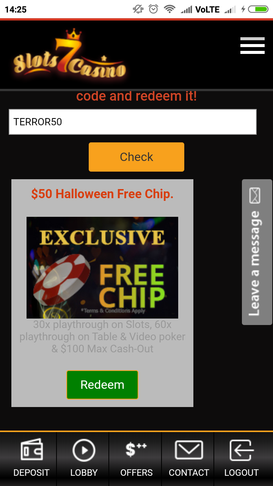This screenshot has width=273, height=486.
Task: Tap the Wi-Fi icon in status bar
Action: tap(169, 9)
